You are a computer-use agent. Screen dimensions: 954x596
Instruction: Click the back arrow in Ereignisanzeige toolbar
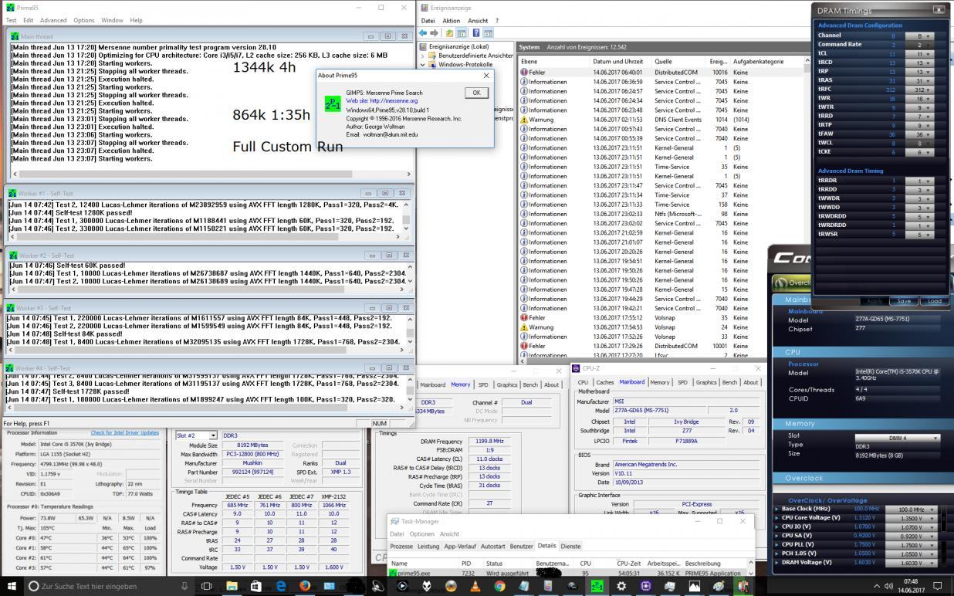(423, 33)
